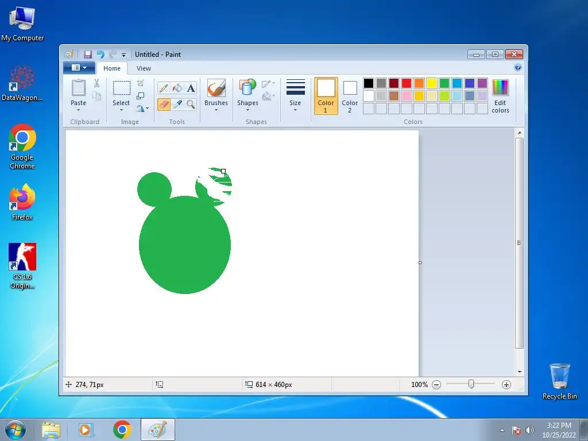Open Customize Quick Access Toolbar dropdown

click(124, 55)
